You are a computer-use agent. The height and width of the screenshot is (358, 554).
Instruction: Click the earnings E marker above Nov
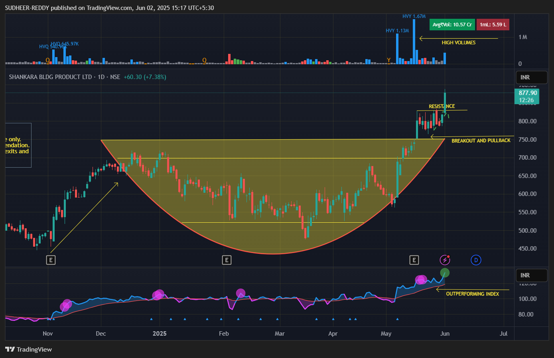click(x=51, y=260)
